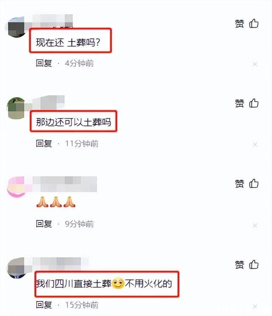This screenshot has height=316, width=272.
Task: Reply to the '我们四川直接土葬' comment
Action: 44,305
